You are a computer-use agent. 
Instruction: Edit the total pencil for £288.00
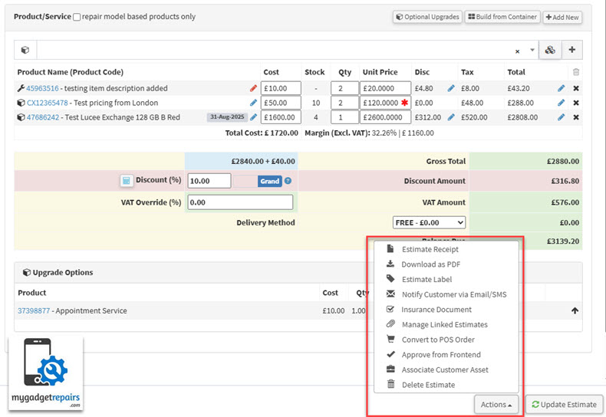562,103
